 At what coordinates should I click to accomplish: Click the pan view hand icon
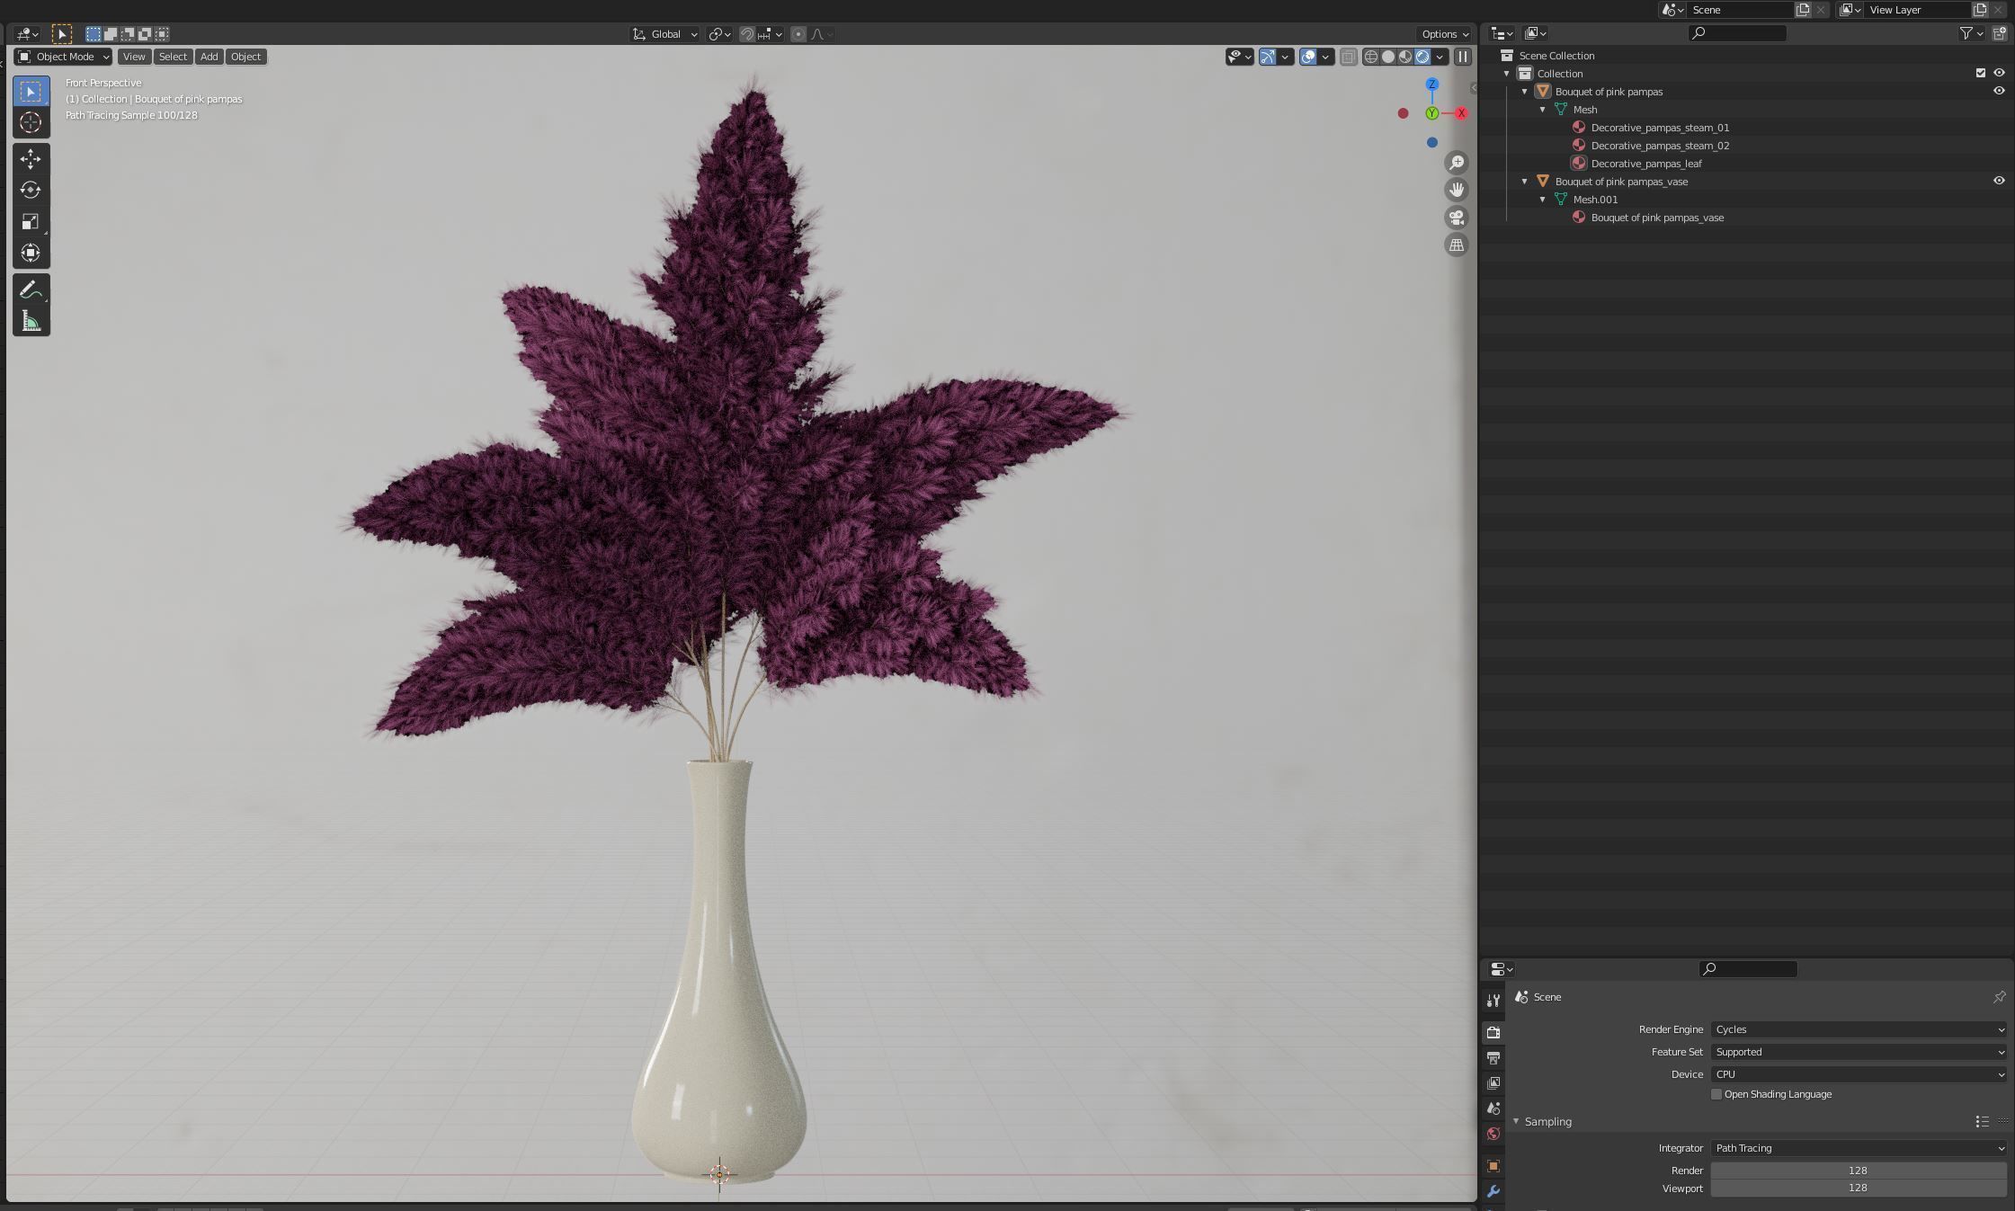1456,190
